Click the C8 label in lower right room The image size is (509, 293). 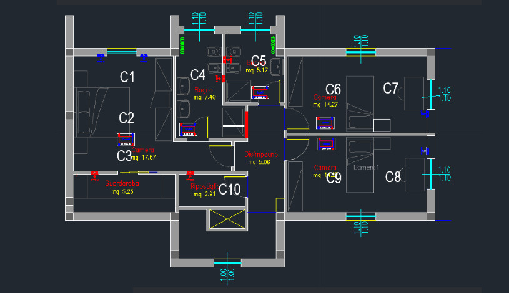coord(393,178)
